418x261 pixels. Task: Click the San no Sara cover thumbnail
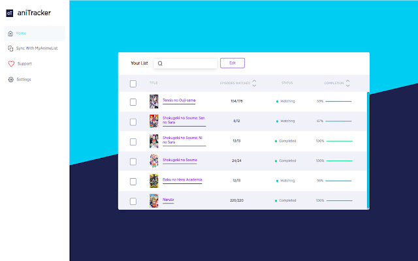[154, 121]
